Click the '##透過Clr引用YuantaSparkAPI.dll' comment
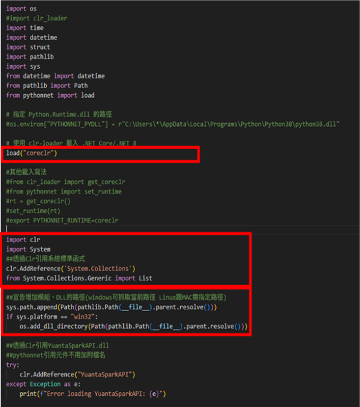The image size is (360, 407). point(57,346)
